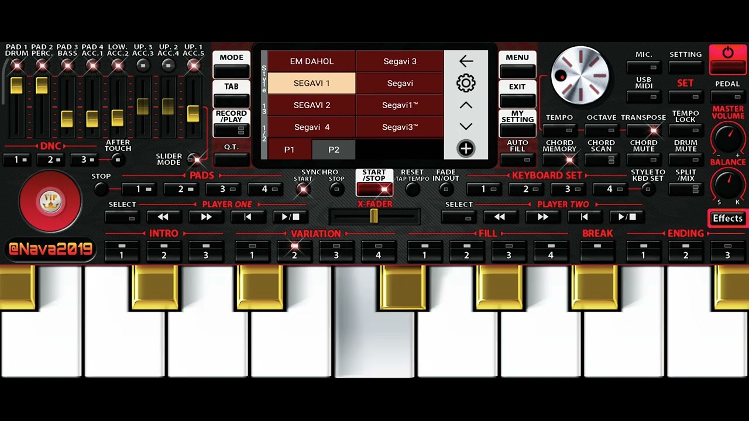Open the gear settings icon in display
749x421 pixels.
[466, 83]
